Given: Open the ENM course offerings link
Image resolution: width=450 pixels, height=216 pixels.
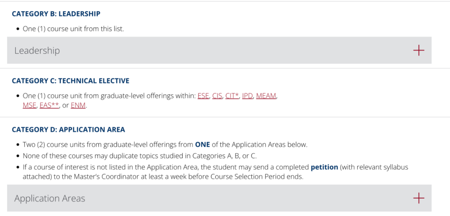Looking at the screenshot, I should click(78, 105).
